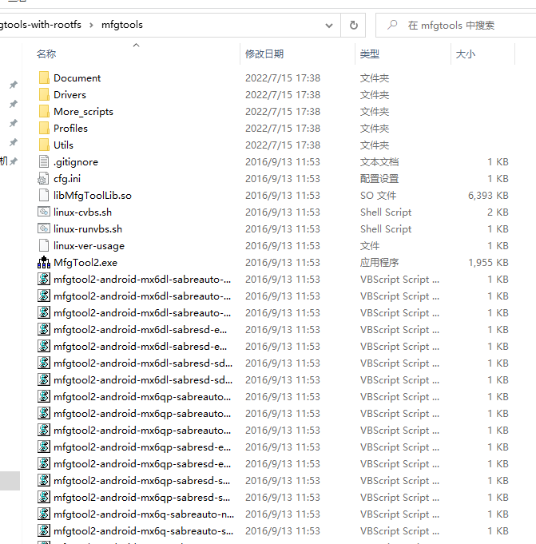Screen dimensions: 536x544
Task: Click the 文本文档 type cell
Action: [x=379, y=162]
